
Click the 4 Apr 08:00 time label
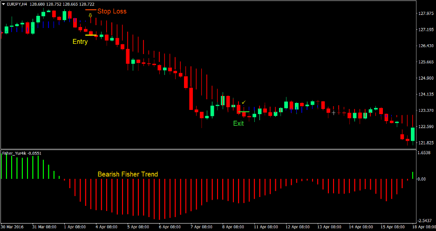coord(107,226)
